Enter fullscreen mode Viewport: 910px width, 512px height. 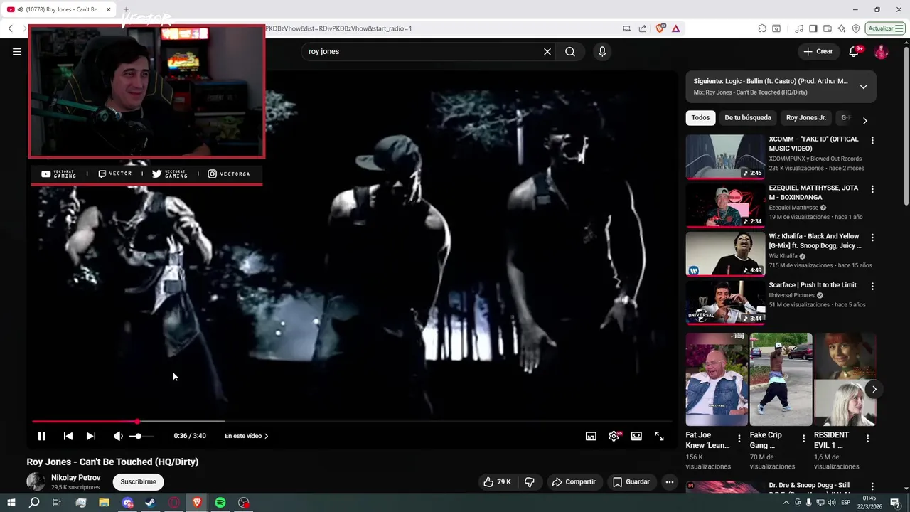click(659, 436)
